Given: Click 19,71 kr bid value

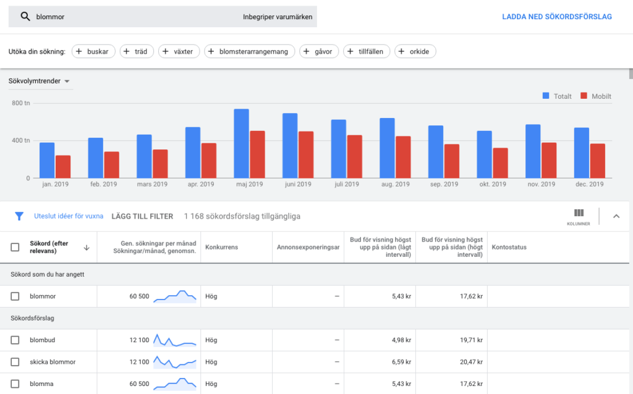Looking at the screenshot, I should 471,340.
